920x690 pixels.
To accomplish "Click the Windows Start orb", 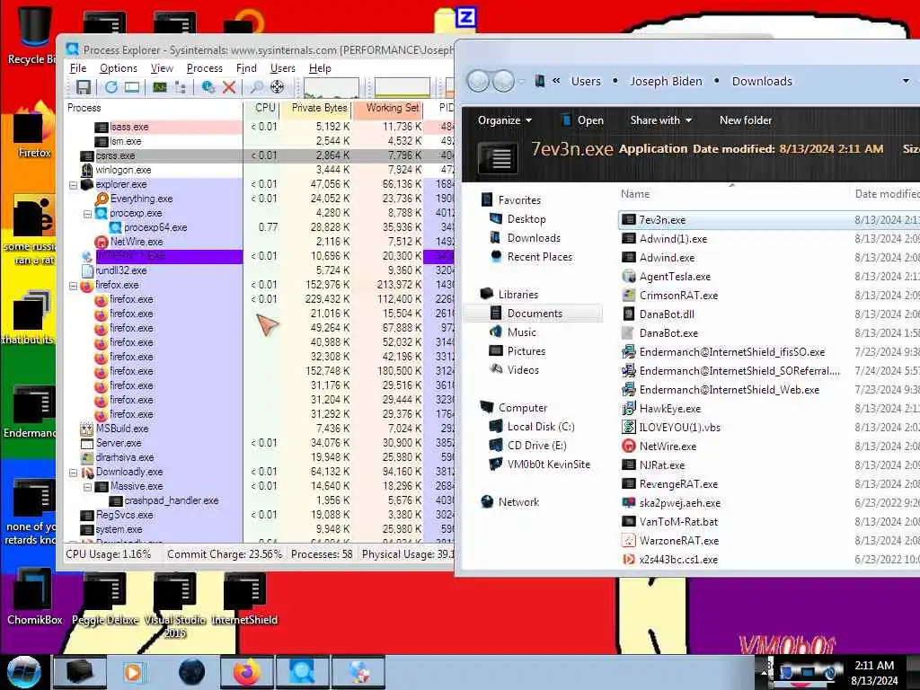I will pyautogui.click(x=23, y=672).
